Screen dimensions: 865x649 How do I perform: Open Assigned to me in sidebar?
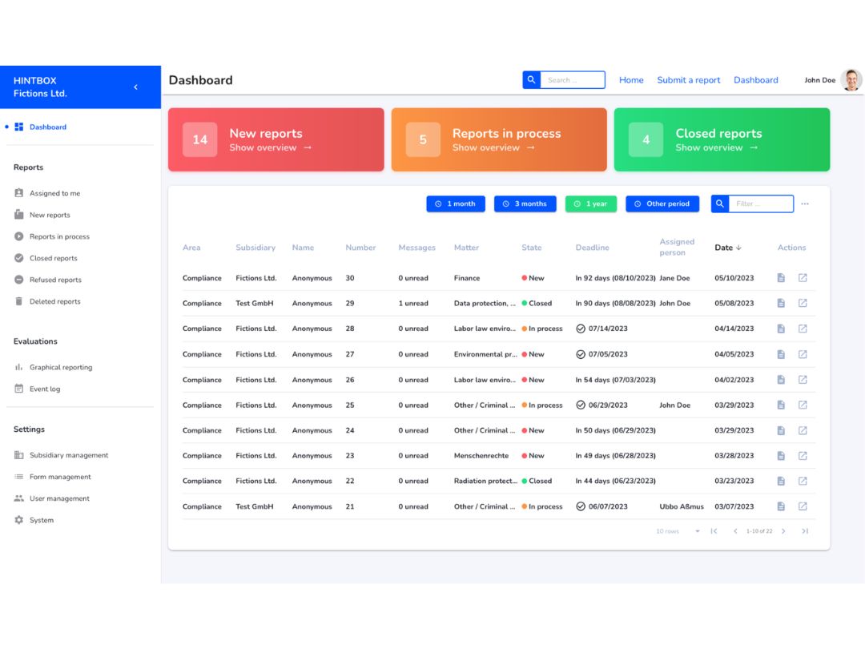54,193
